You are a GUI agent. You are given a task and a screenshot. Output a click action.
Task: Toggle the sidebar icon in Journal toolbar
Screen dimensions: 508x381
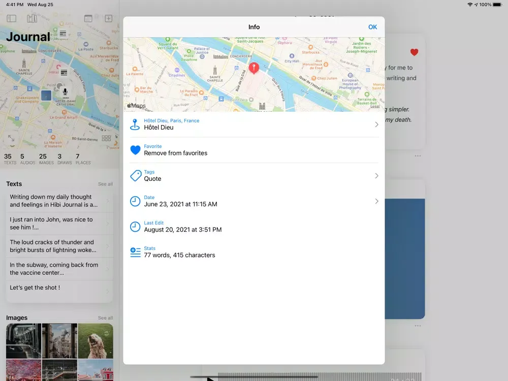tap(11, 18)
